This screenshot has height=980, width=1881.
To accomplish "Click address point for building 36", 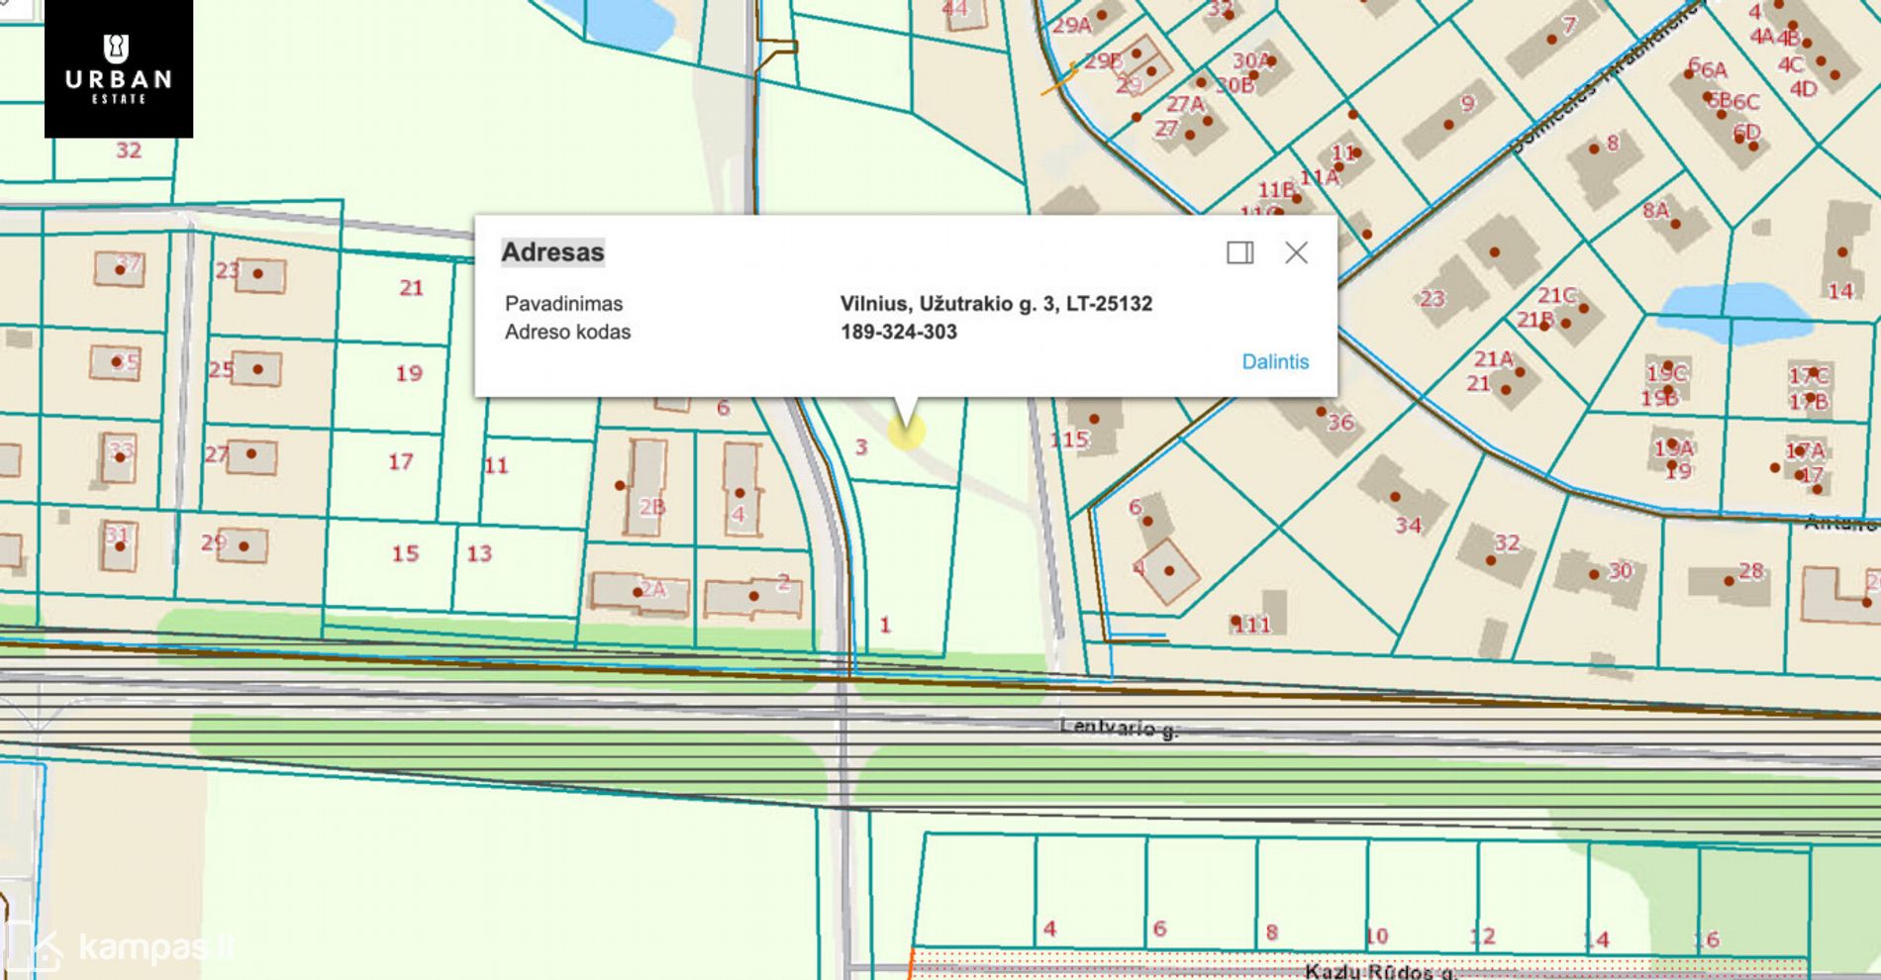I will [1321, 412].
